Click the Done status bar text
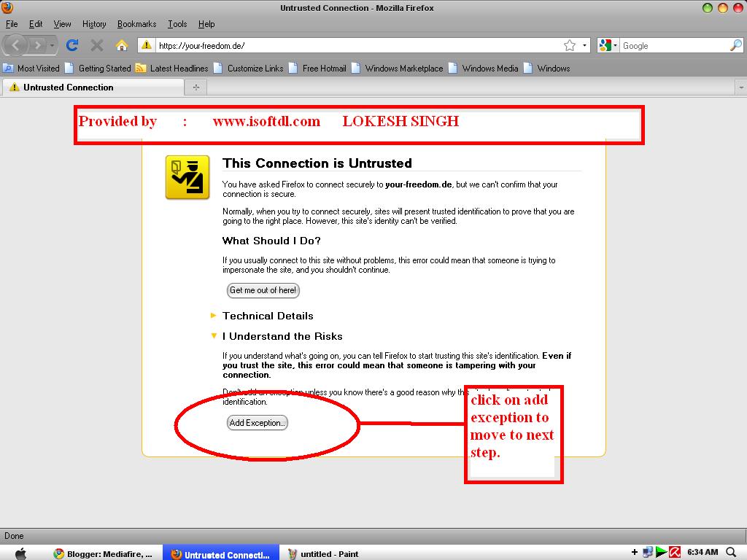Screen dimensions: 747x560 point(14,536)
